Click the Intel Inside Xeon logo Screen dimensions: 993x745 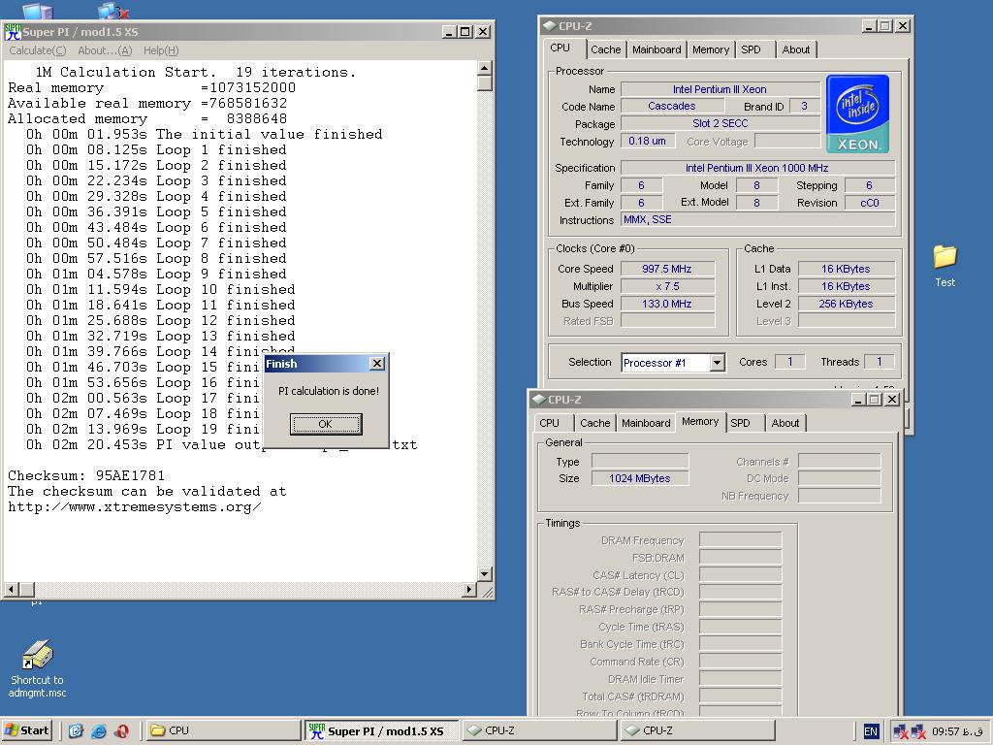[857, 114]
